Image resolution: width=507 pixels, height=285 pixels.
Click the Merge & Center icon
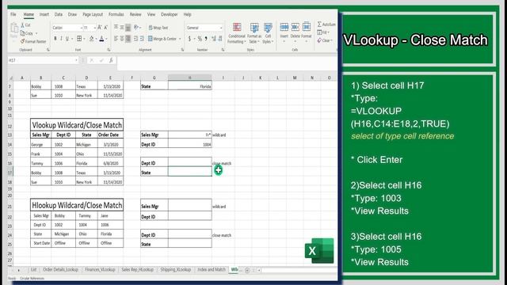tap(151, 39)
